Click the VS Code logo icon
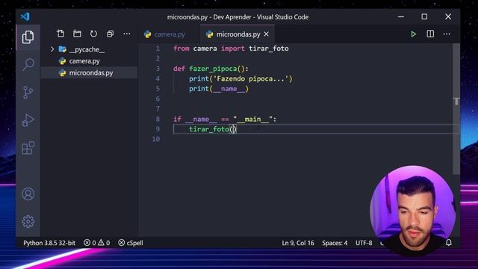This screenshot has width=478, height=269. pyautogui.click(x=25, y=16)
